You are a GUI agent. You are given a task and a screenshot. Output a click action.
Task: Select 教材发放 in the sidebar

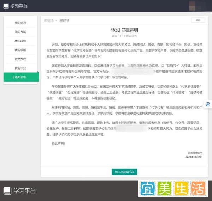(20, 59)
